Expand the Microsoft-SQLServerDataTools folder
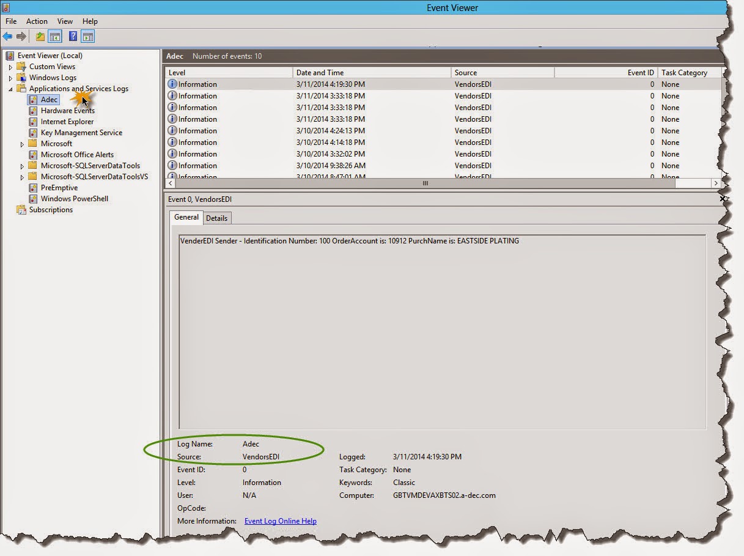The height and width of the screenshot is (556, 744). [x=22, y=166]
